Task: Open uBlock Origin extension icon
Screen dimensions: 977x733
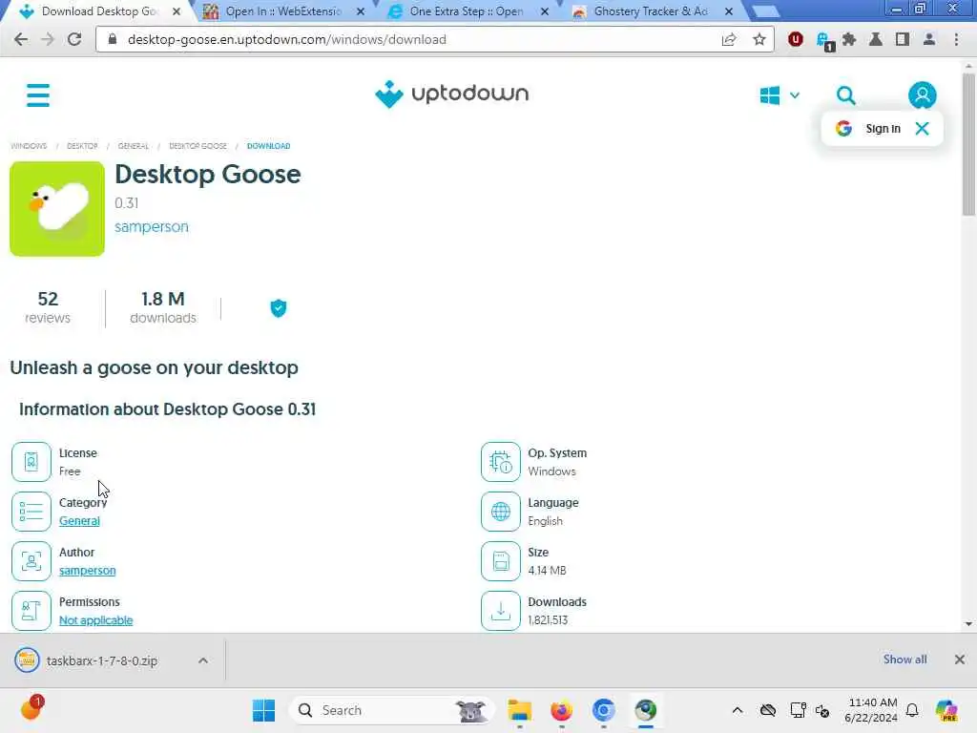Action: pos(795,39)
